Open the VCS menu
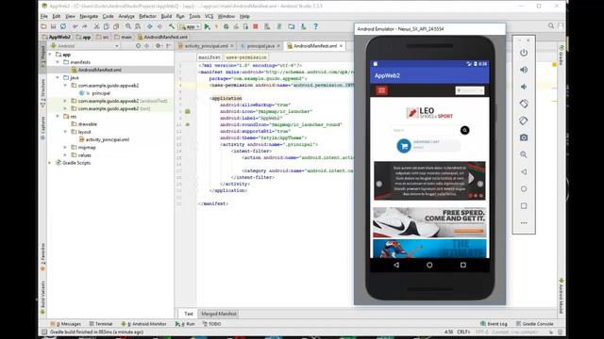604x339 pixels. tap(209, 16)
